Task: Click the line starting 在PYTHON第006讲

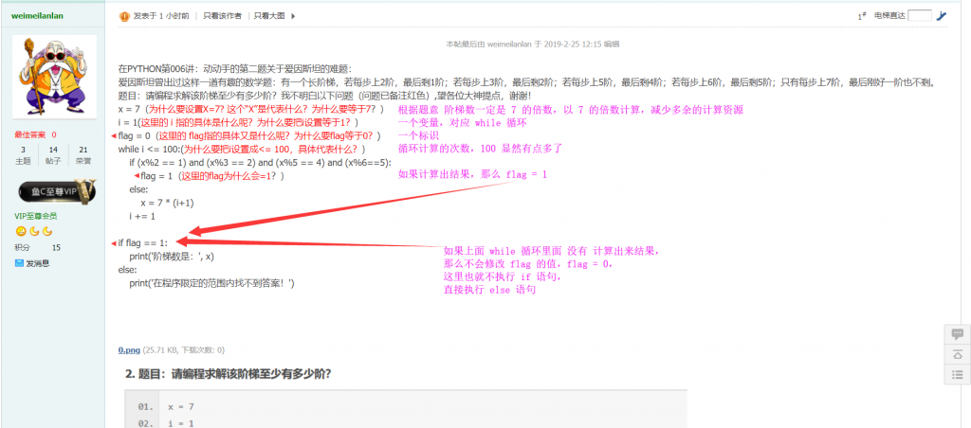Action: [235, 69]
